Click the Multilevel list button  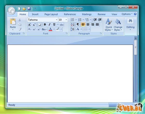[87, 20]
